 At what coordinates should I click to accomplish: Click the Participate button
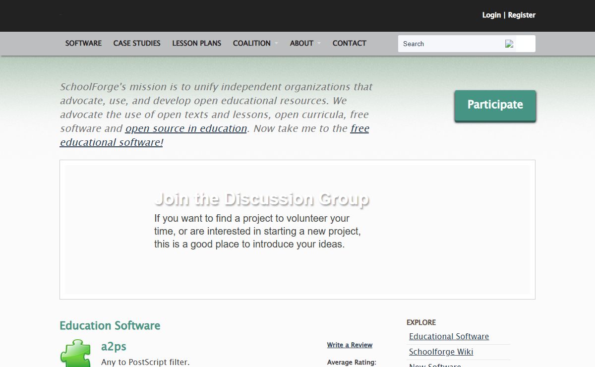[x=495, y=105]
